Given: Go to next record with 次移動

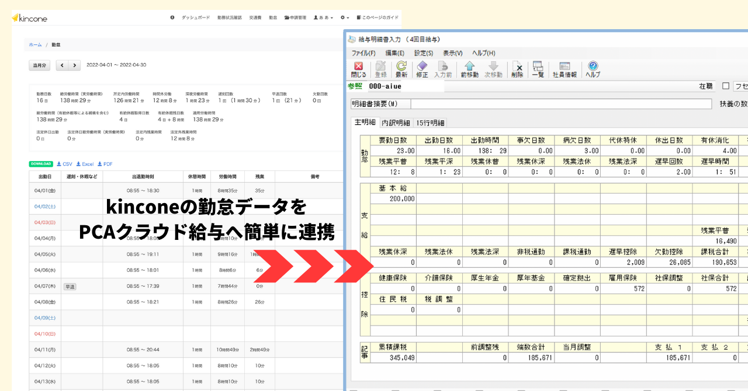Looking at the screenshot, I should [493, 69].
